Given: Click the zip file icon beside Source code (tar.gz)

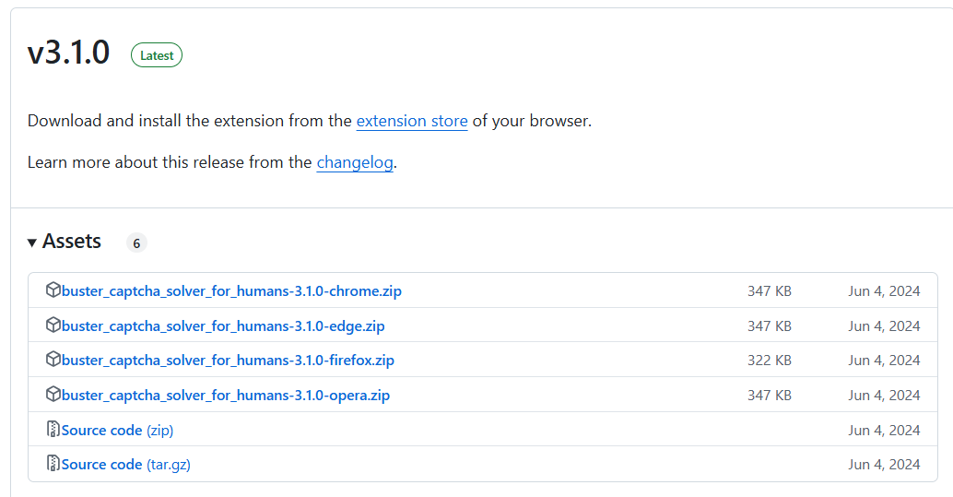Looking at the screenshot, I should tap(53, 464).
